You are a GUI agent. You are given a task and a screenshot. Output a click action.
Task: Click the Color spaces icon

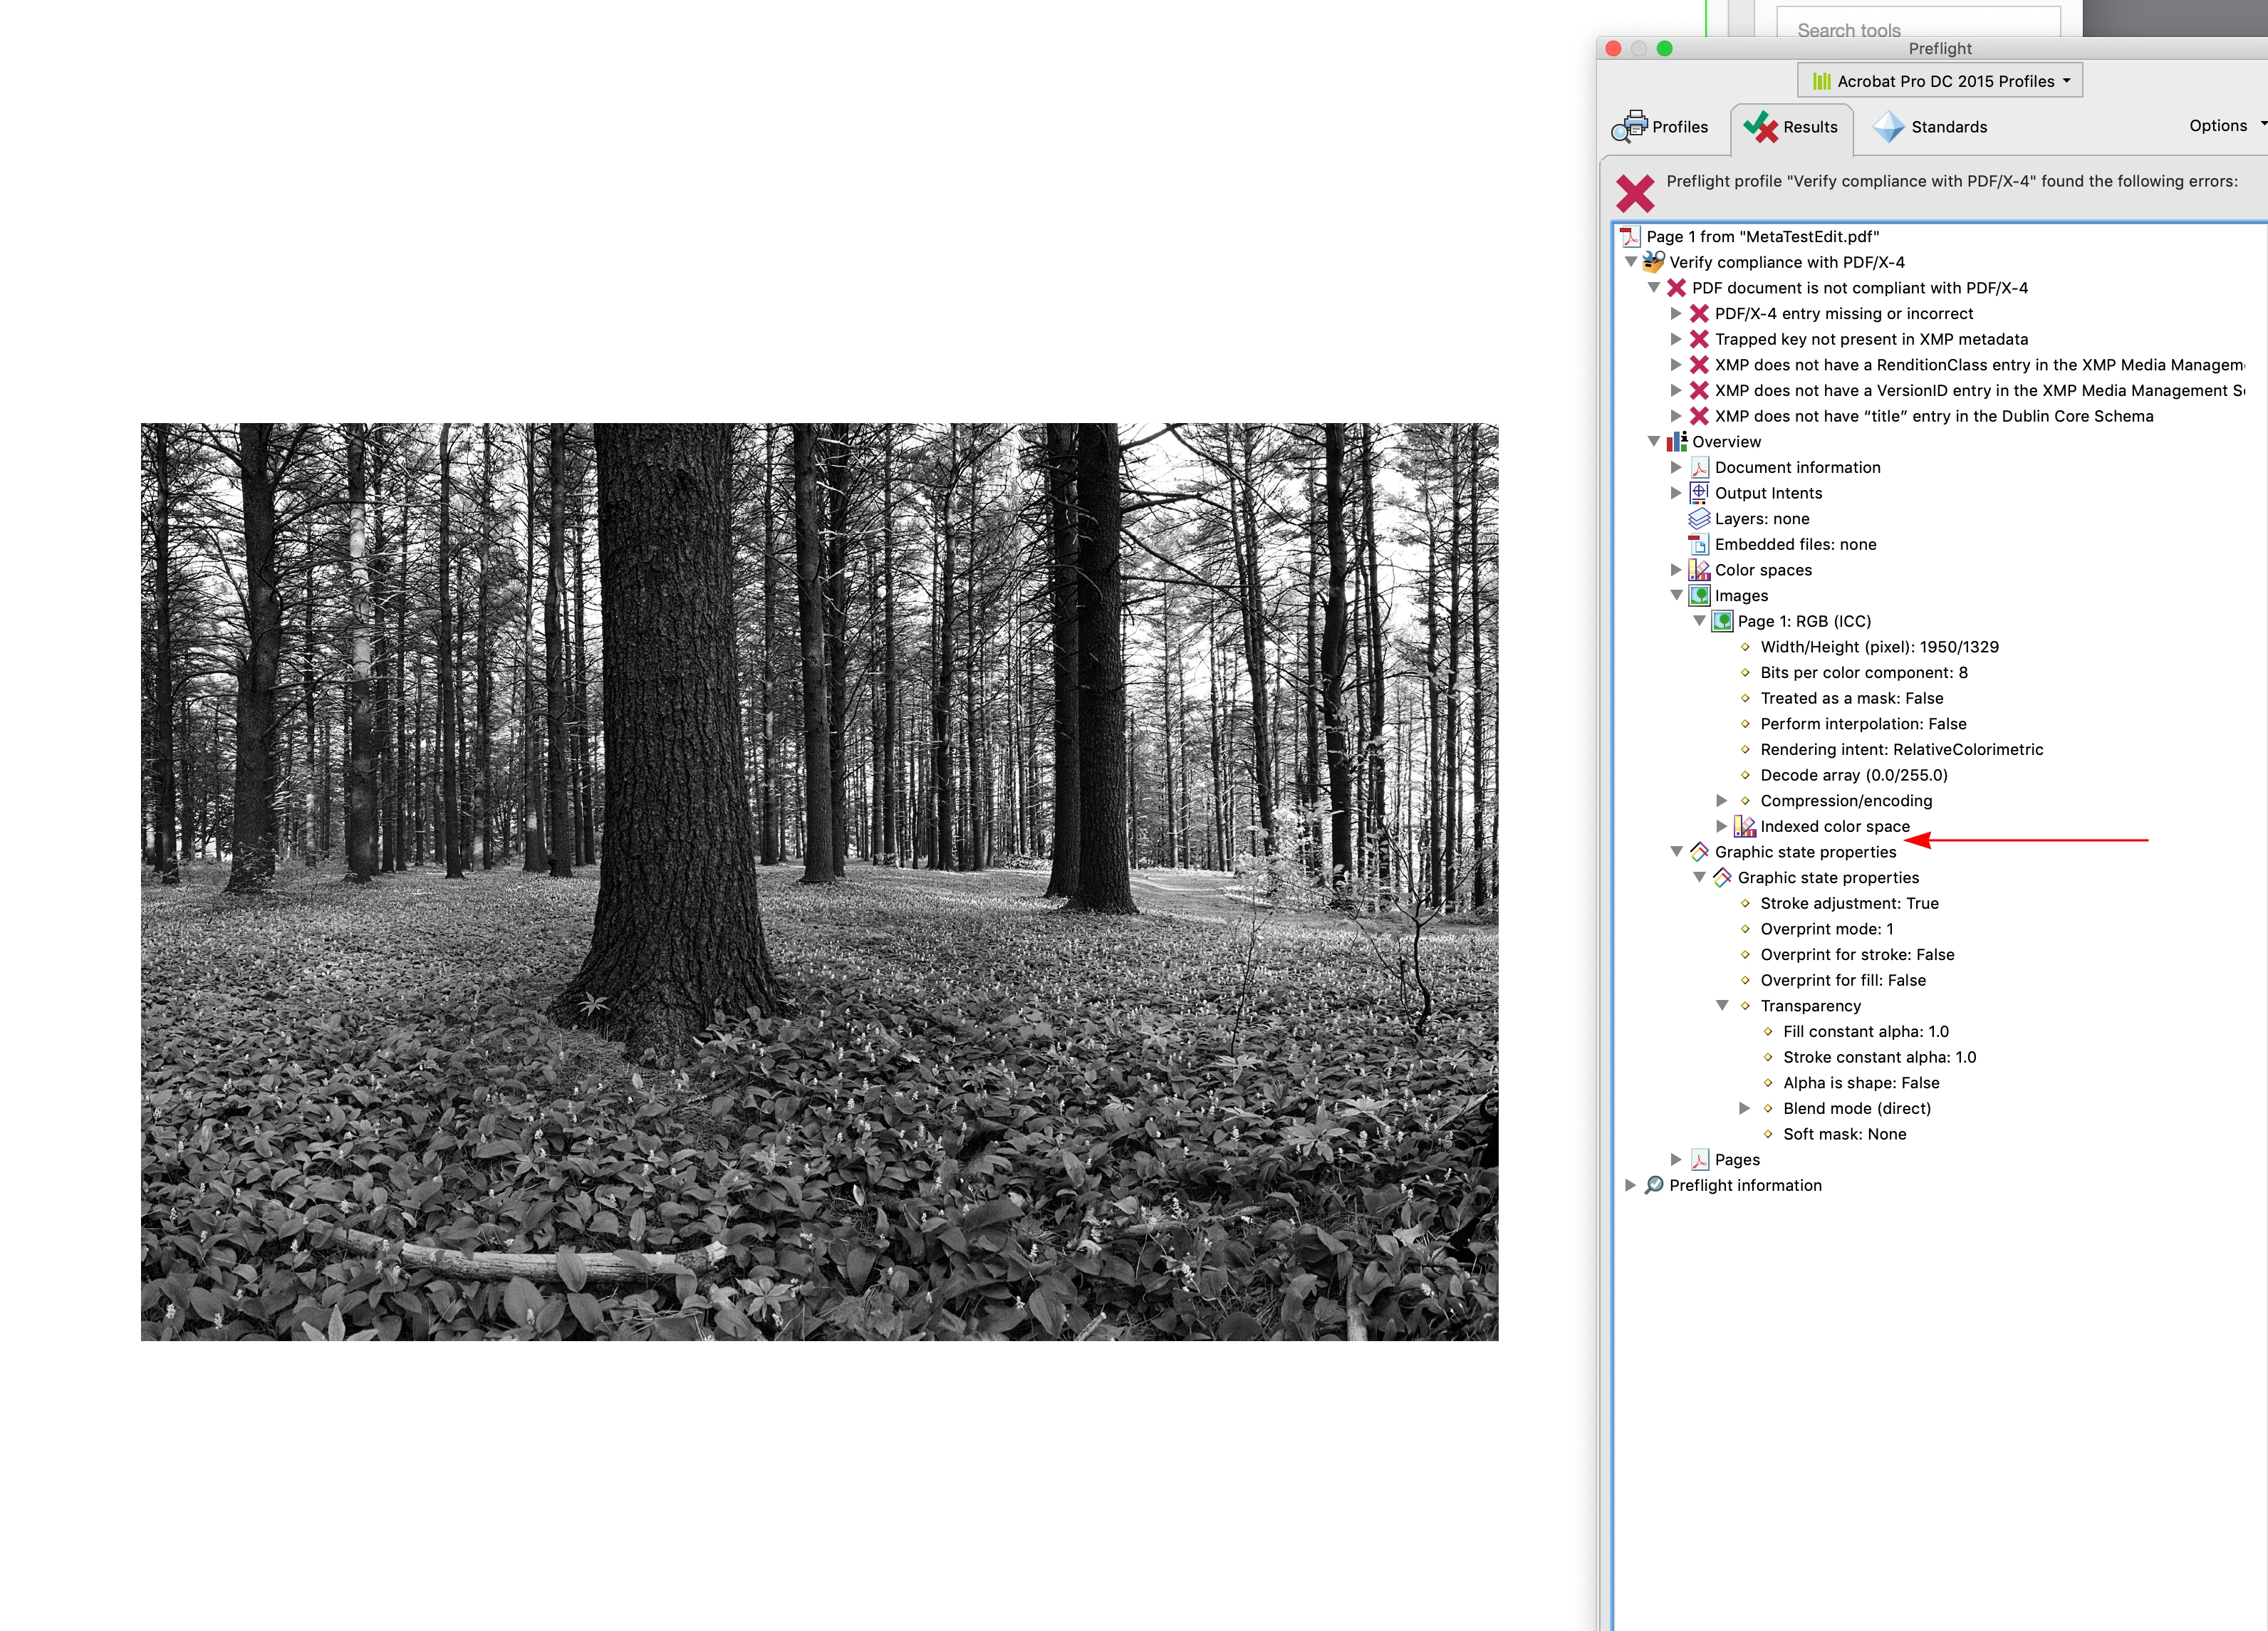tap(1699, 570)
